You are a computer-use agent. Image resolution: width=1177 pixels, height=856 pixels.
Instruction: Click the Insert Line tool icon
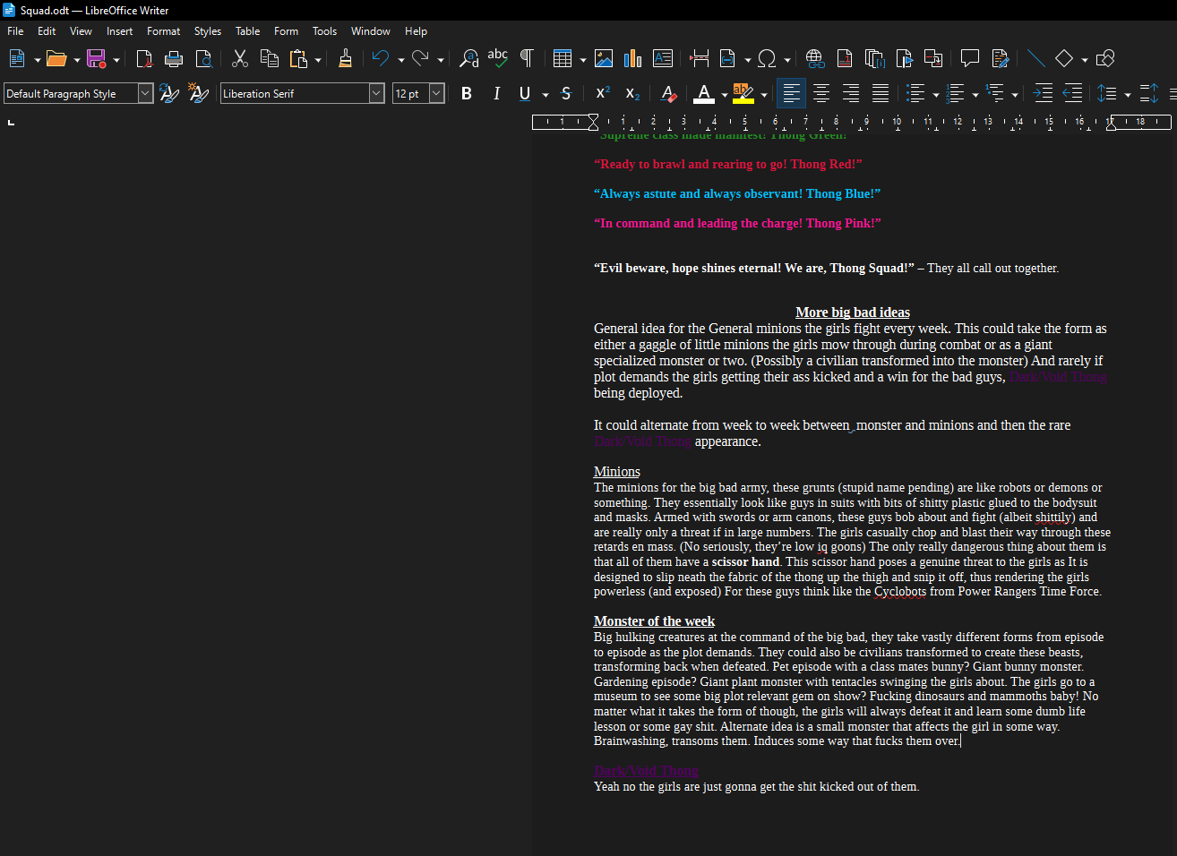click(1035, 59)
